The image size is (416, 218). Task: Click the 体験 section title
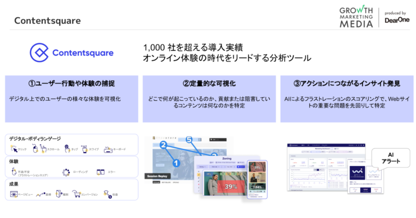click(14, 161)
